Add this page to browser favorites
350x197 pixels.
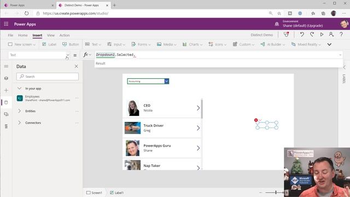[x=279, y=13]
